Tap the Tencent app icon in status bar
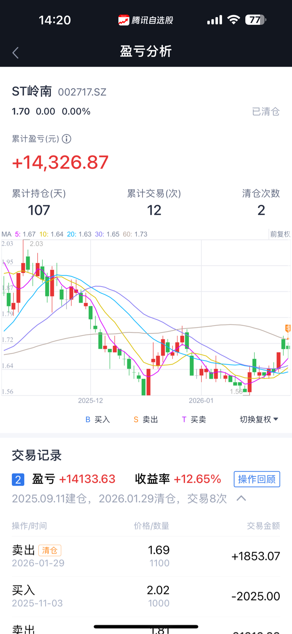Viewport: 292px width, 634px height. tap(124, 20)
